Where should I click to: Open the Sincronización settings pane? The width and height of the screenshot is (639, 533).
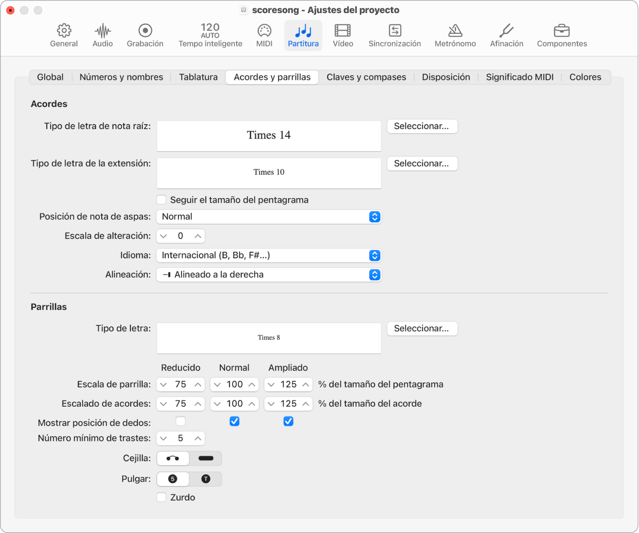point(394,35)
